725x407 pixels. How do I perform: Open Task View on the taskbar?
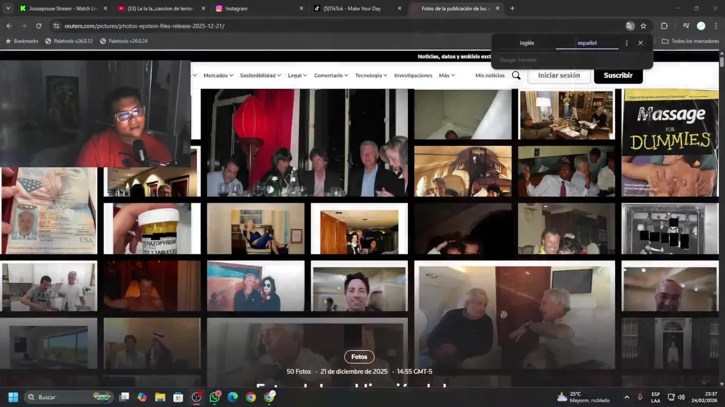click(x=124, y=397)
